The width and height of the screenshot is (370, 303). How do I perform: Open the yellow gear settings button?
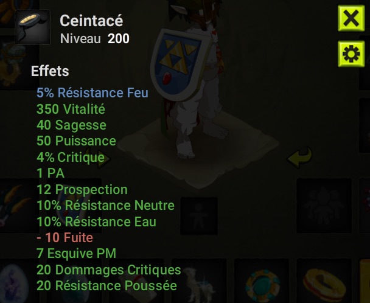click(351, 54)
